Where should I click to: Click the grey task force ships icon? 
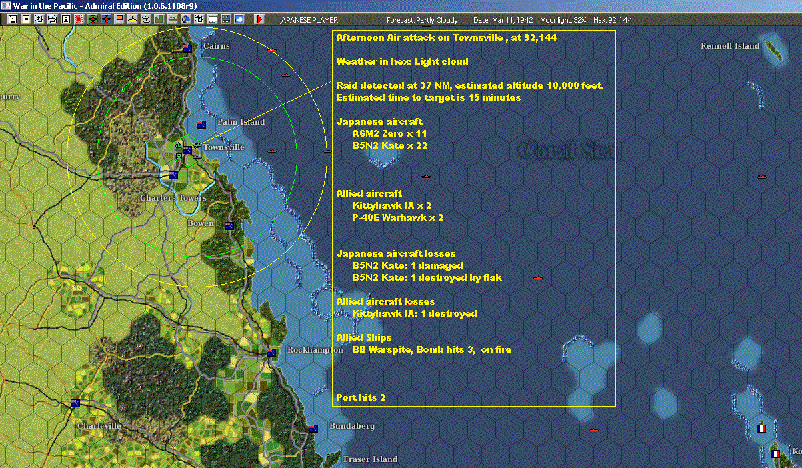172,19
